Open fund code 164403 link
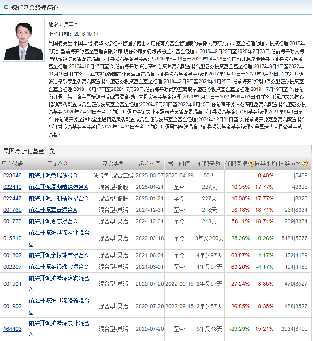 coord(12,329)
